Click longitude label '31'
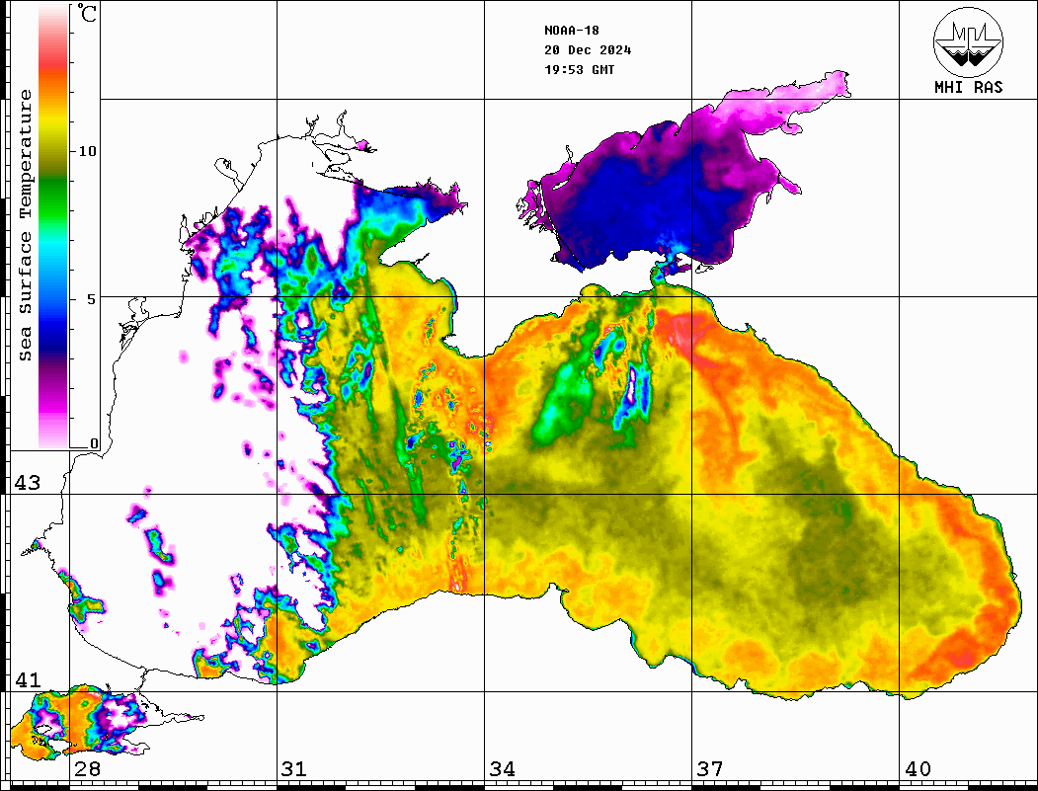Image resolution: width=1038 pixels, height=791 pixels. pos(294,769)
